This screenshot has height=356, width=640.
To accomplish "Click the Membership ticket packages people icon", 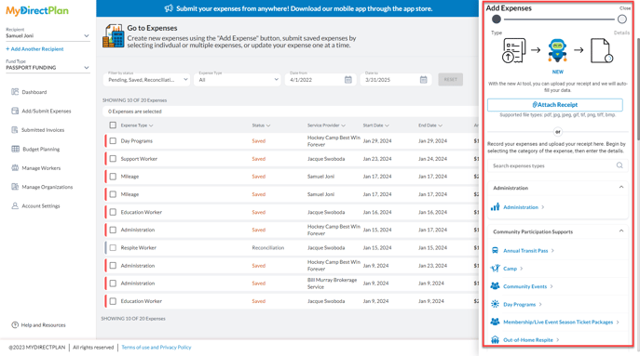I will [x=495, y=322].
